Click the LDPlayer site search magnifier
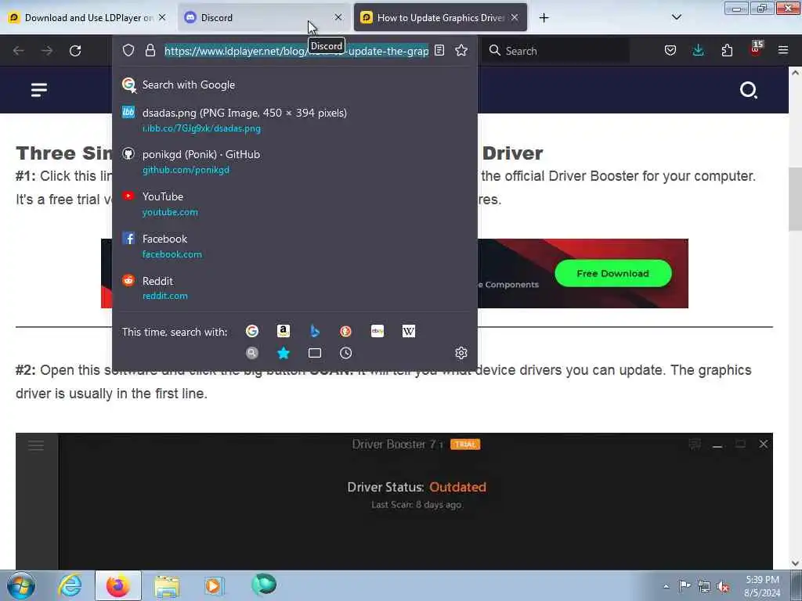802x601 pixels. coord(748,90)
